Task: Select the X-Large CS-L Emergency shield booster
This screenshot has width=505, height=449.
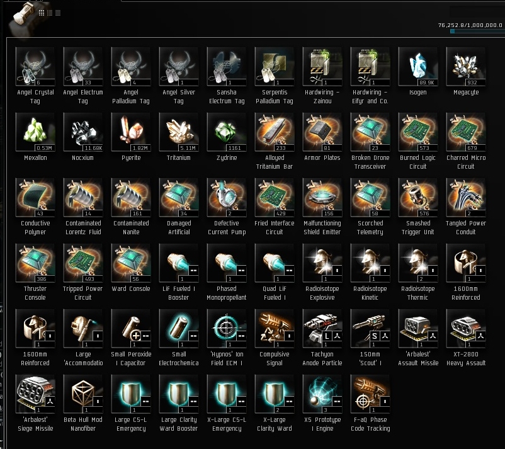Action: pos(227,394)
